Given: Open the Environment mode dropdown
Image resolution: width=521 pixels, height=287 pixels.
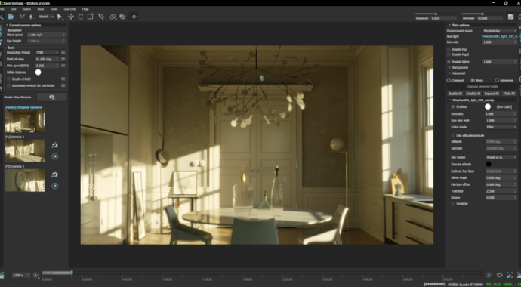Looking at the screenshot, I should [499, 31].
